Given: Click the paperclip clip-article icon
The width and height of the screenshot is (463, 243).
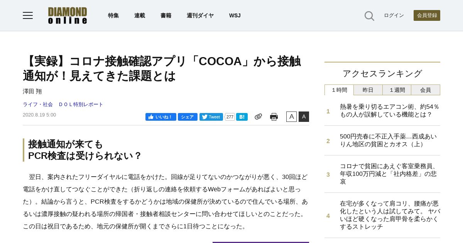Looking at the screenshot, I should coord(258,116).
